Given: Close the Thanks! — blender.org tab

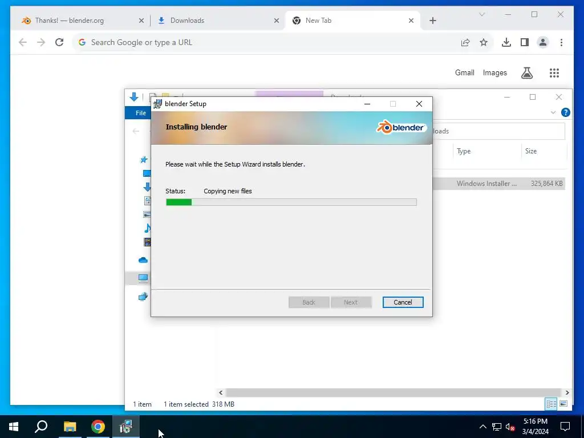Looking at the screenshot, I should pyautogui.click(x=141, y=21).
